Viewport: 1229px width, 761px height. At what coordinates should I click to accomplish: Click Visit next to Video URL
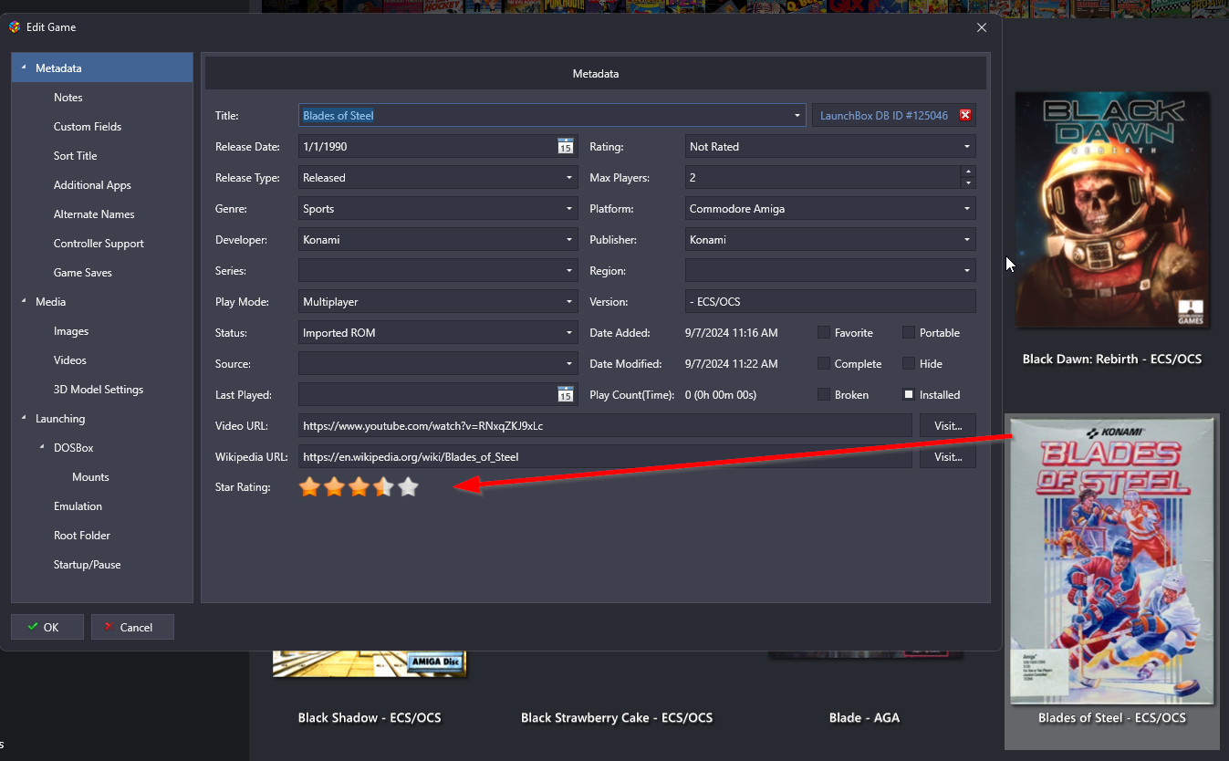(948, 425)
